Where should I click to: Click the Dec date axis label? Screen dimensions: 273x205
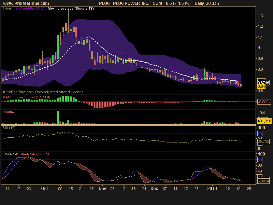[154, 189]
